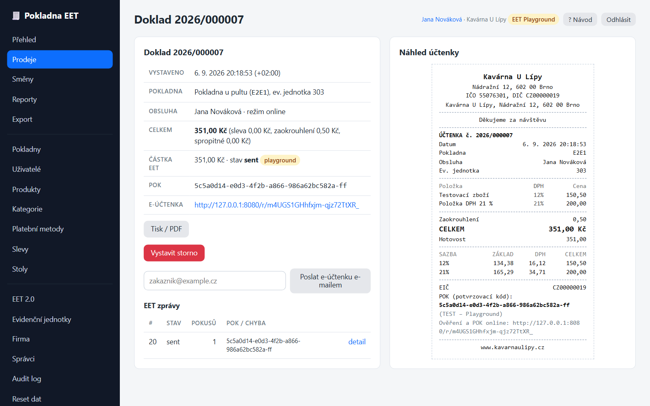This screenshot has width=650, height=406.
Task: Click Vystavit storno button
Action: click(x=174, y=253)
